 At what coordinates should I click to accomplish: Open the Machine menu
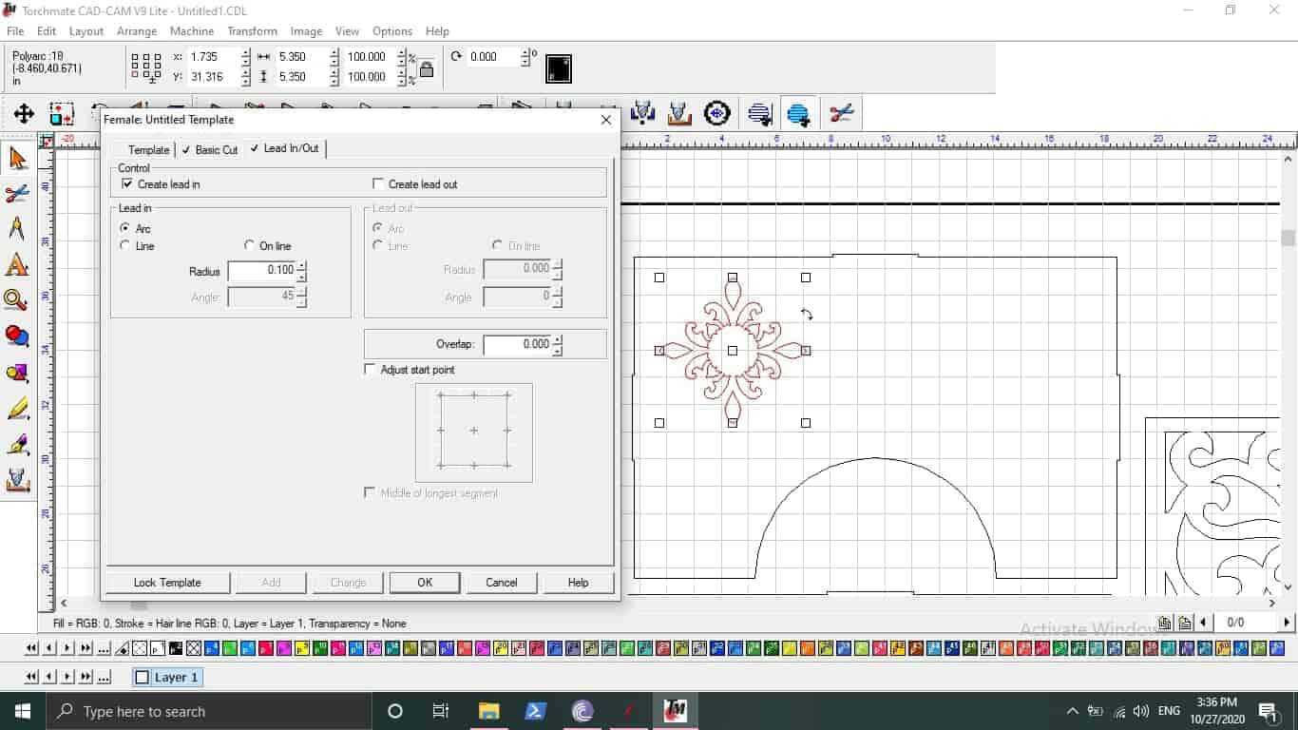[192, 31]
